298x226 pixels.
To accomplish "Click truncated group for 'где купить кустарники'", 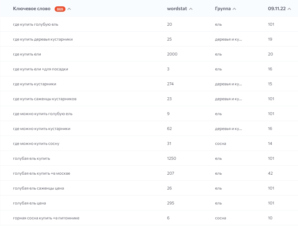I will (228, 84).
